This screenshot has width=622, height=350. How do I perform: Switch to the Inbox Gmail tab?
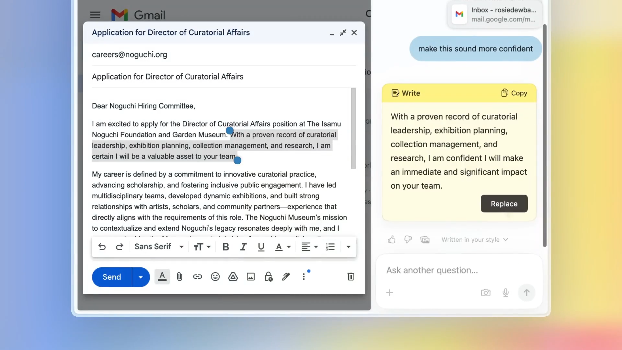pyautogui.click(x=495, y=15)
